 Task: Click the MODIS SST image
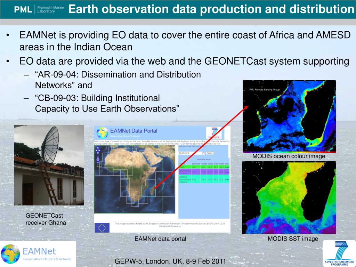(x=289, y=198)
